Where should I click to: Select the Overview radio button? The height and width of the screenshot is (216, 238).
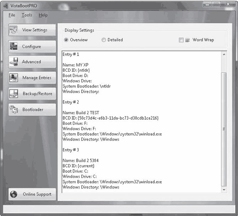pyautogui.click(x=66, y=40)
